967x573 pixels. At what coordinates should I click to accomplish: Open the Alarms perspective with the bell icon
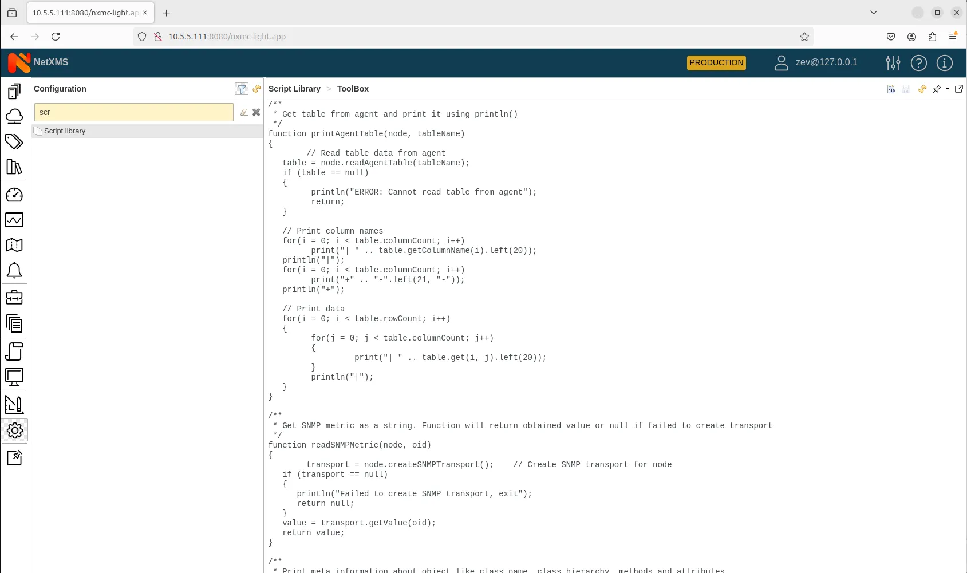15,270
